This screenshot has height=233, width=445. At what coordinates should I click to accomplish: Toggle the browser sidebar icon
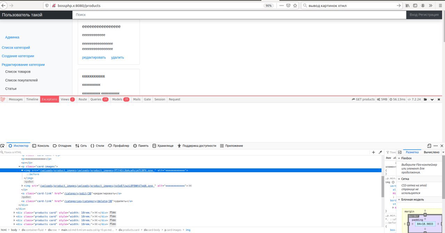coord(415,6)
